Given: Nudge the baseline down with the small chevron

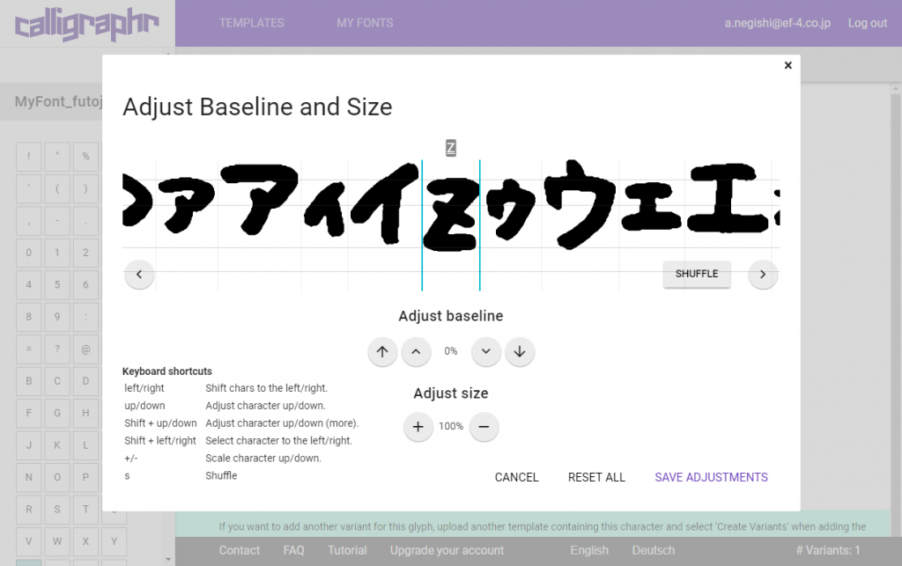Looking at the screenshot, I should pyautogui.click(x=485, y=351).
